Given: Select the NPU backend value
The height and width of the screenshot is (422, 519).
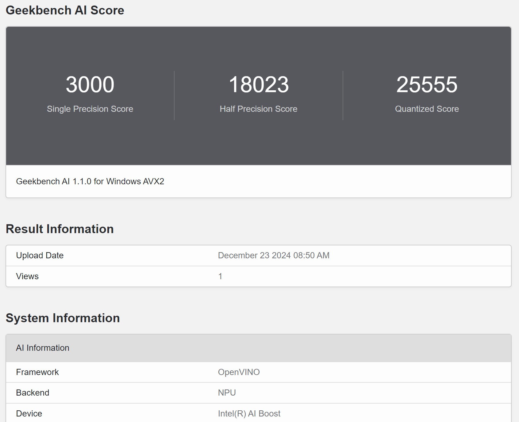Looking at the screenshot, I should [226, 393].
